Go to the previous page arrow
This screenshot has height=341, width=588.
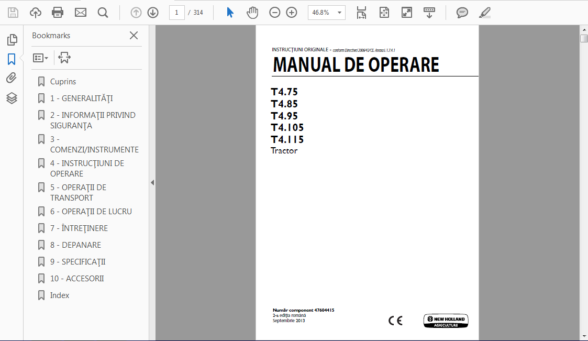tap(136, 13)
